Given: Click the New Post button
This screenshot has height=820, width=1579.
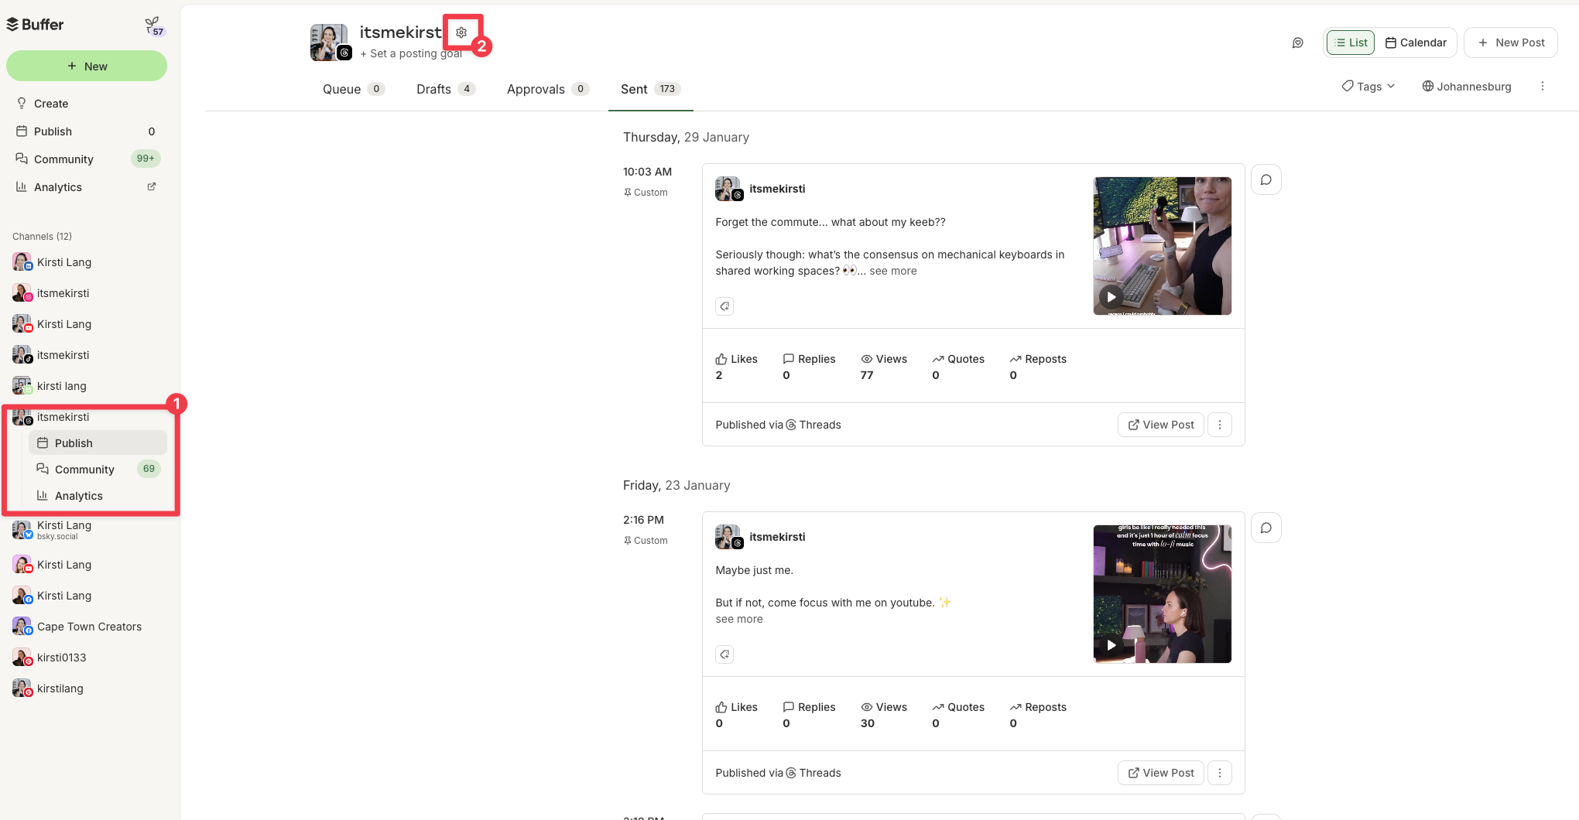Looking at the screenshot, I should [x=1510, y=43].
